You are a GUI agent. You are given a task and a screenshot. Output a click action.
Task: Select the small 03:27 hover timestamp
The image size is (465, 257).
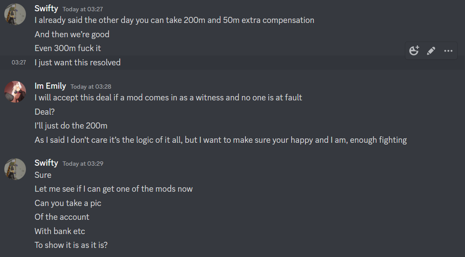[x=19, y=62]
